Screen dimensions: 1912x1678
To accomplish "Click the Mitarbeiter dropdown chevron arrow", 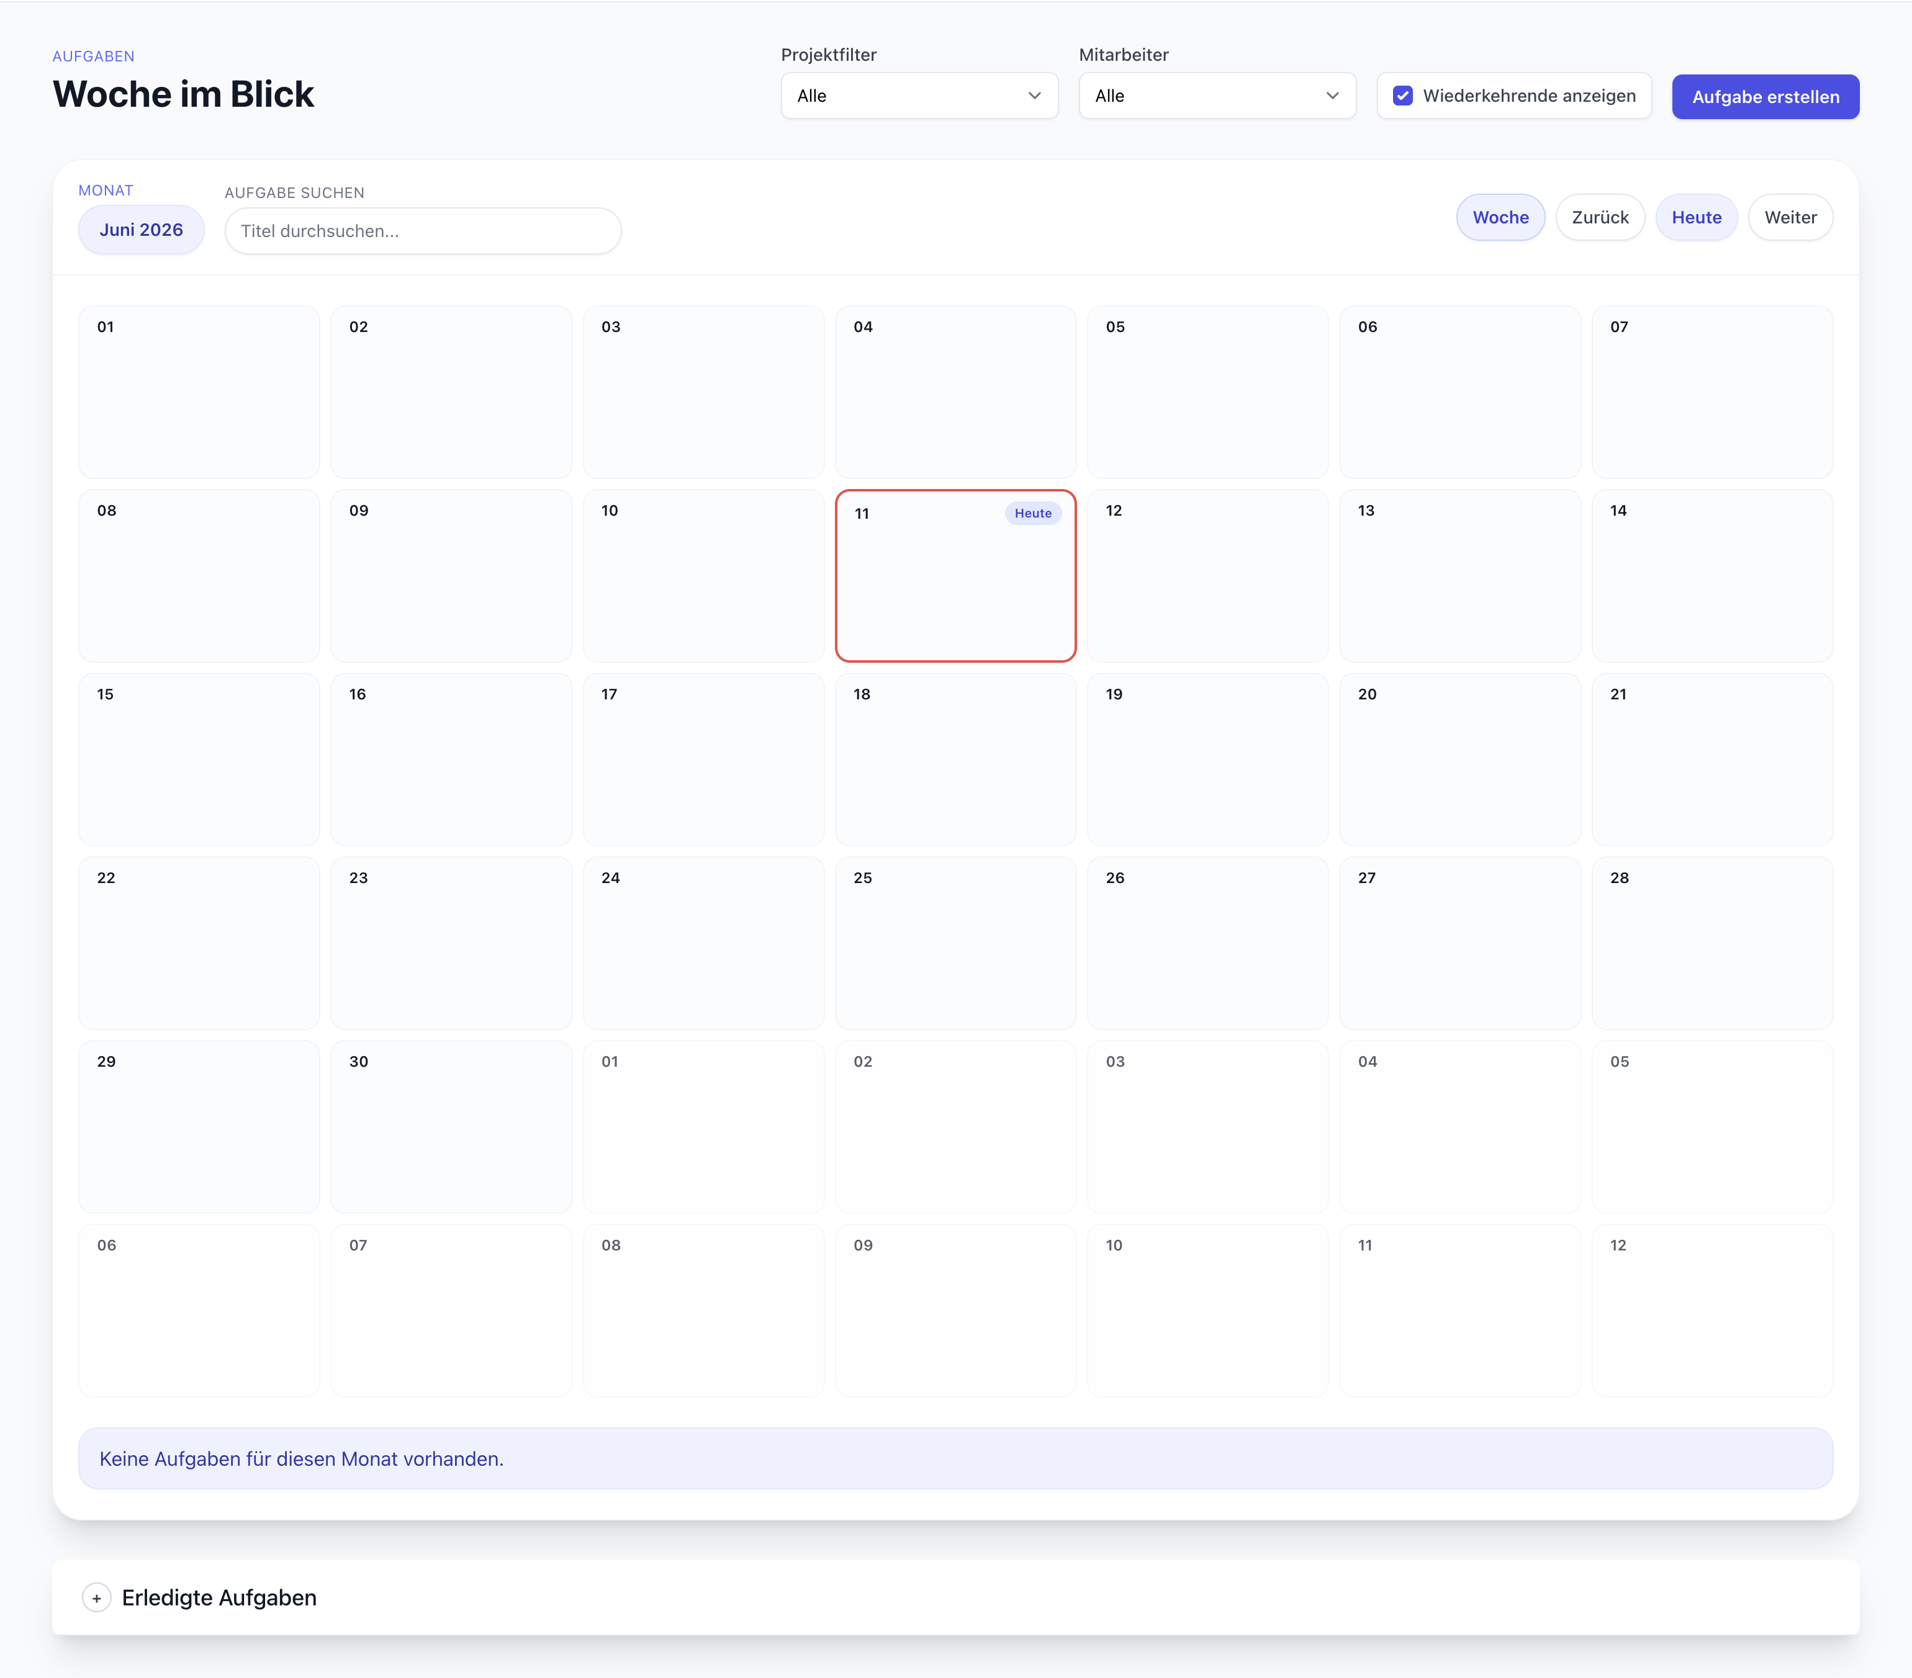I will pyautogui.click(x=1332, y=96).
